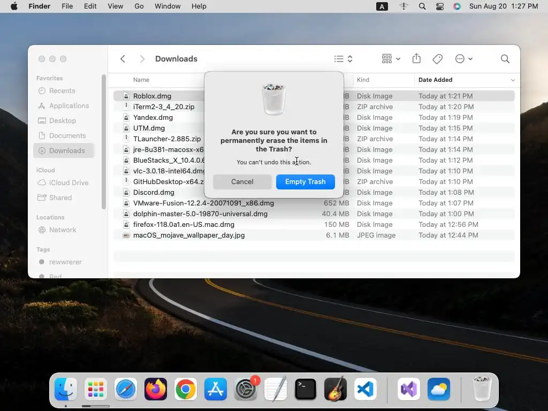Select the firefox-118.0a1 dmg file
Viewport: 548px width, 411px height.
point(314,224)
